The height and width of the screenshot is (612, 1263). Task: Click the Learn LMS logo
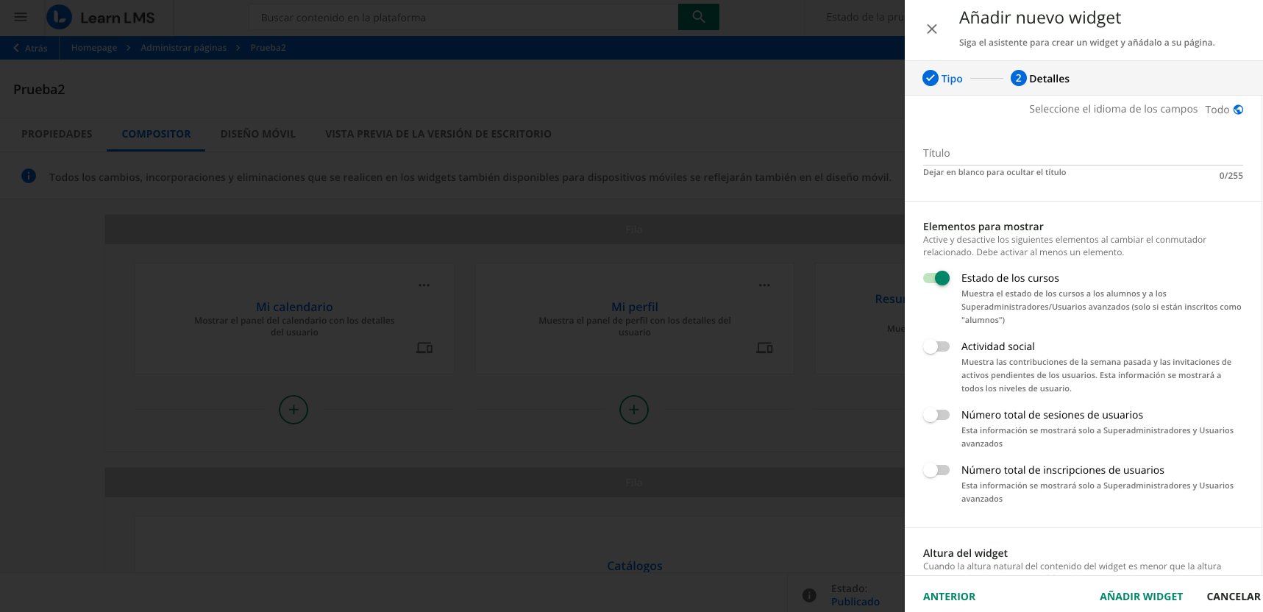(101, 18)
